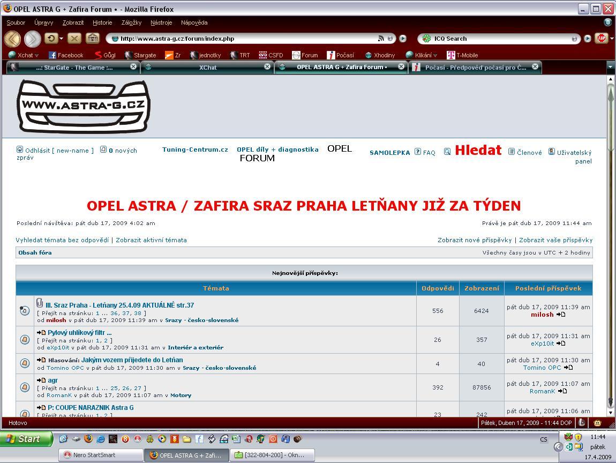Viewport: 616px width, 463px height.
Task: Open the CSFD bookmark
Action: 271,55
